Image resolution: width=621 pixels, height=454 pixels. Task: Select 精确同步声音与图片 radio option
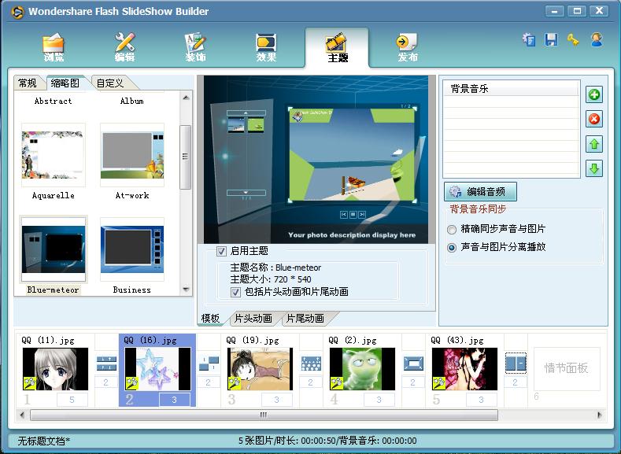coord(452,229)
